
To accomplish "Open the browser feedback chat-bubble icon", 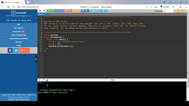I will click(180, 7).
